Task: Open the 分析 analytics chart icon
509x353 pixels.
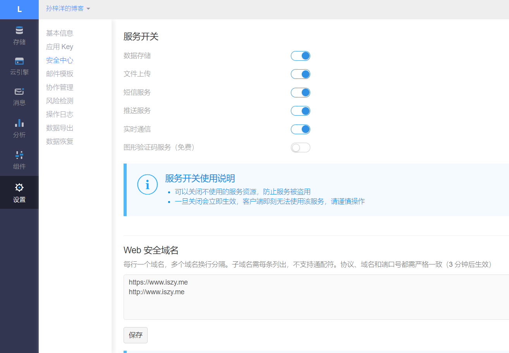Action: point(19,123)
